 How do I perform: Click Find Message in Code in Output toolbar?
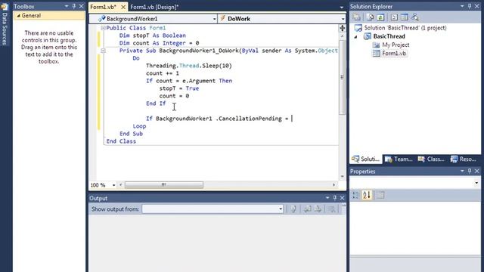(293, 209)
